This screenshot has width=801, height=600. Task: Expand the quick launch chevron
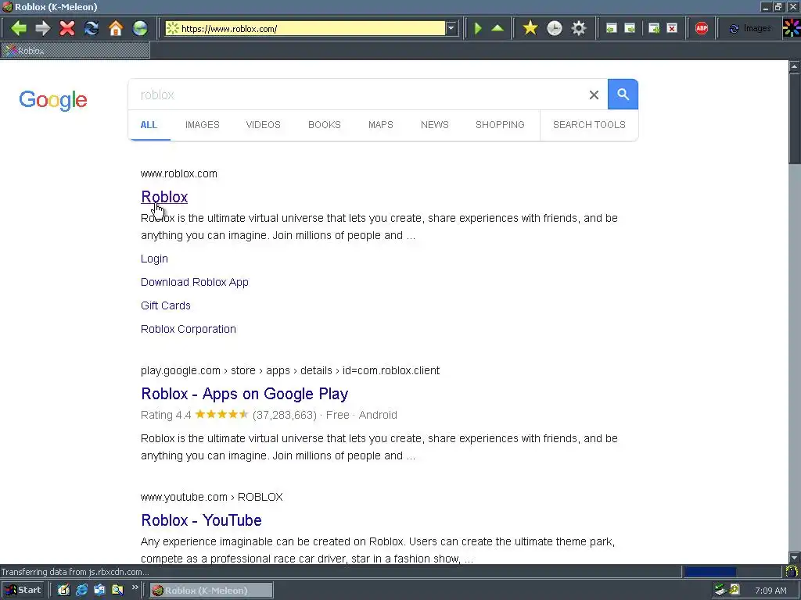135,587
